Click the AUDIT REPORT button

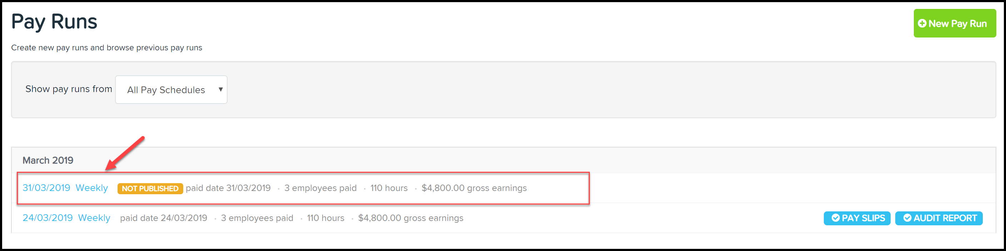click(x=939, y=218)
